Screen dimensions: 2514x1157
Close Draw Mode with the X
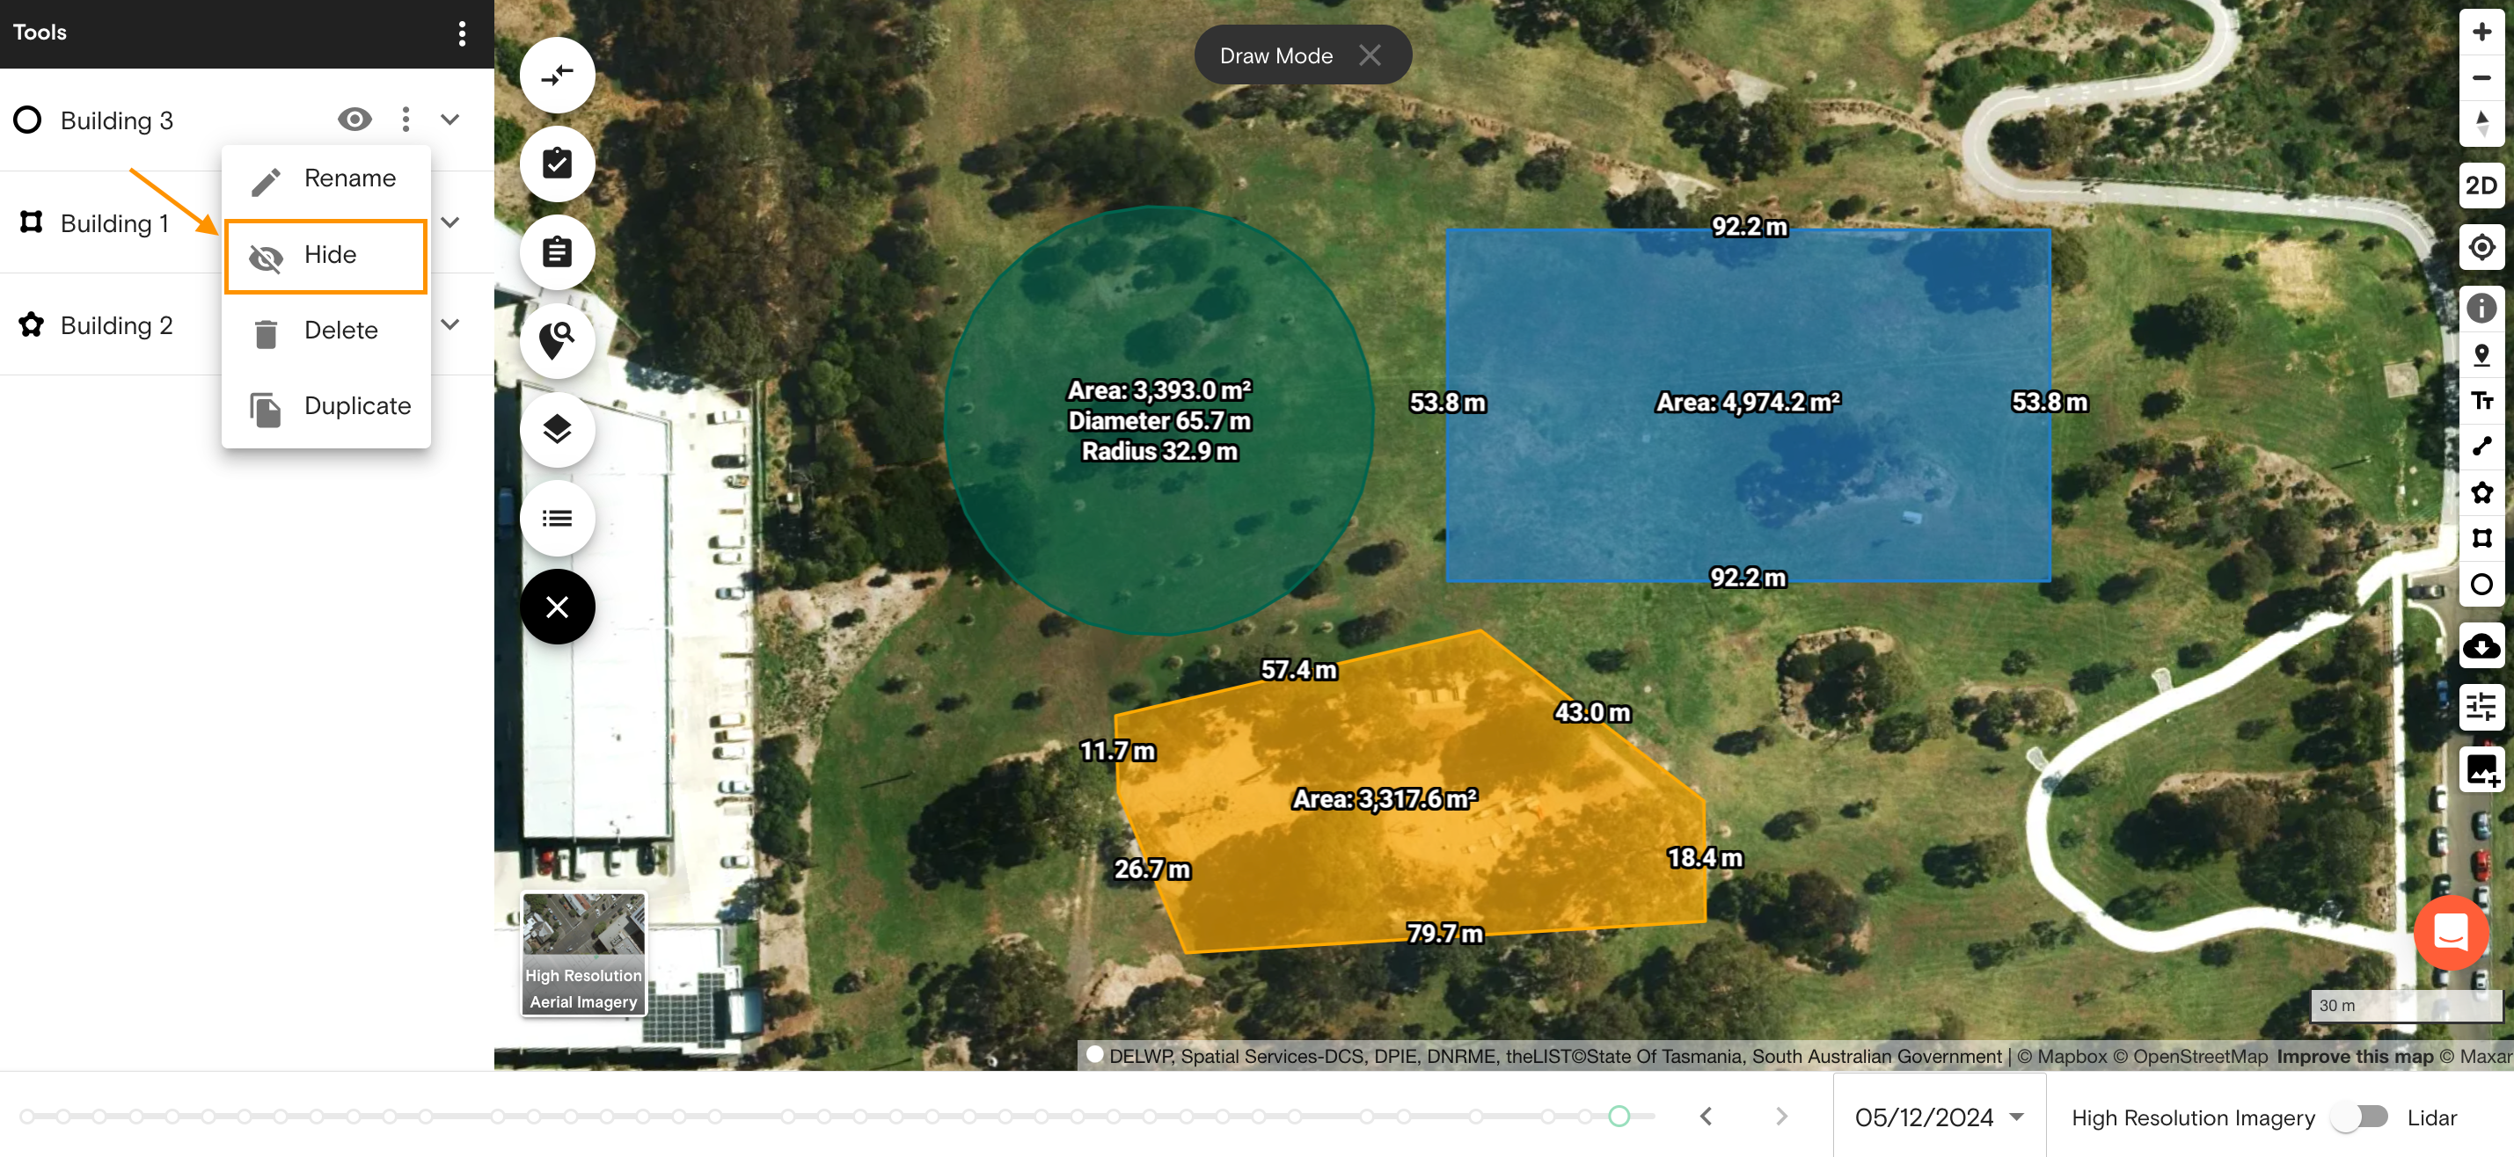point(1370,55)
